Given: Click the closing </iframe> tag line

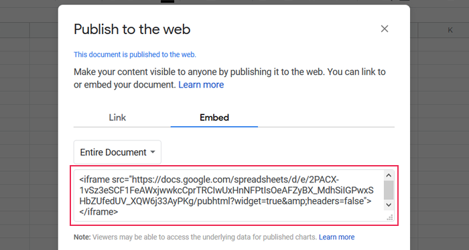Looking at the screenshot, I should pos(98,212).
